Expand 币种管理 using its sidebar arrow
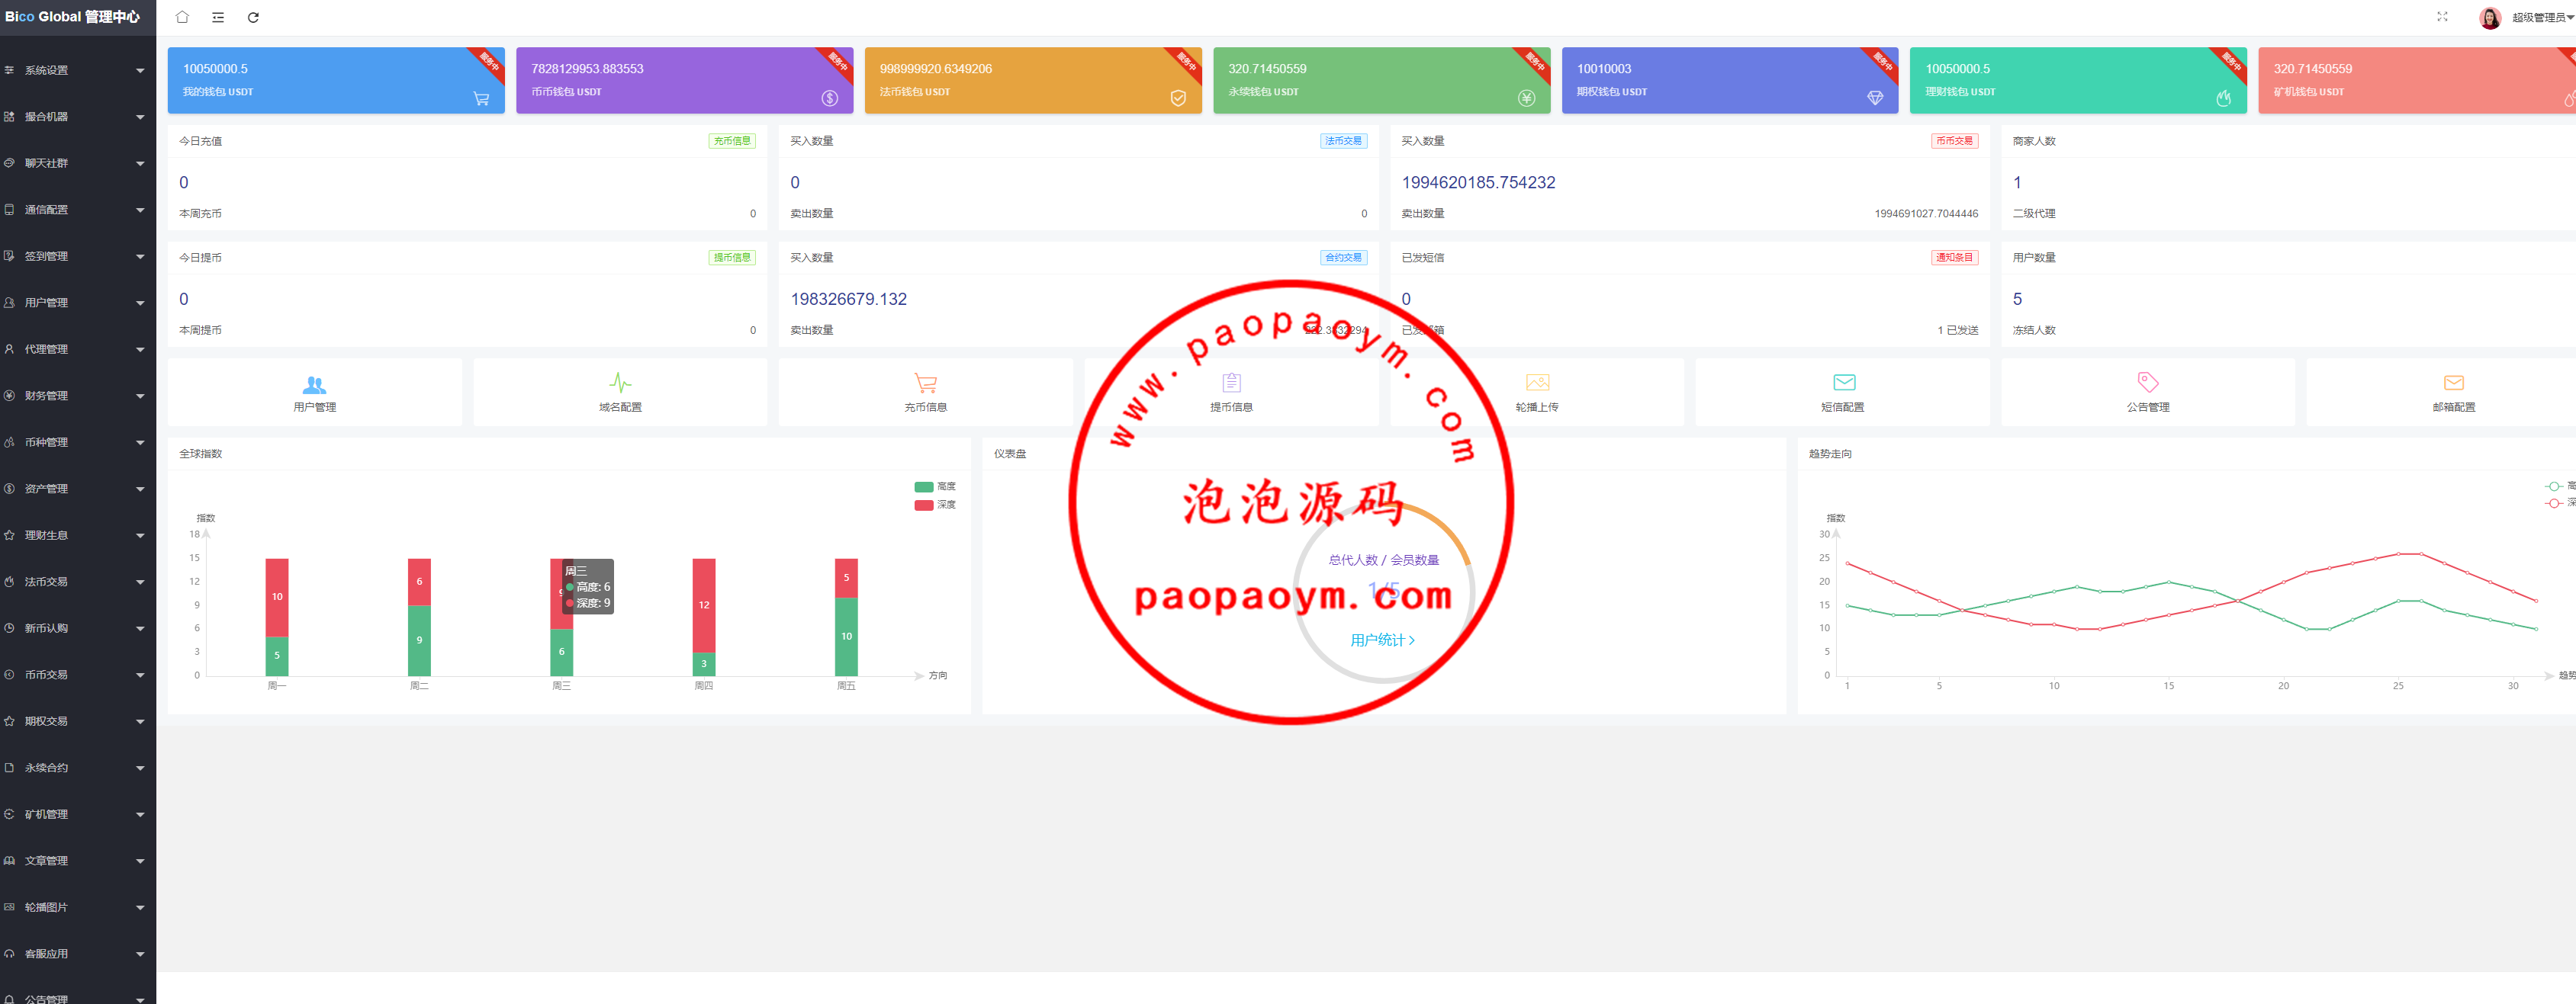 click(140, 443)
